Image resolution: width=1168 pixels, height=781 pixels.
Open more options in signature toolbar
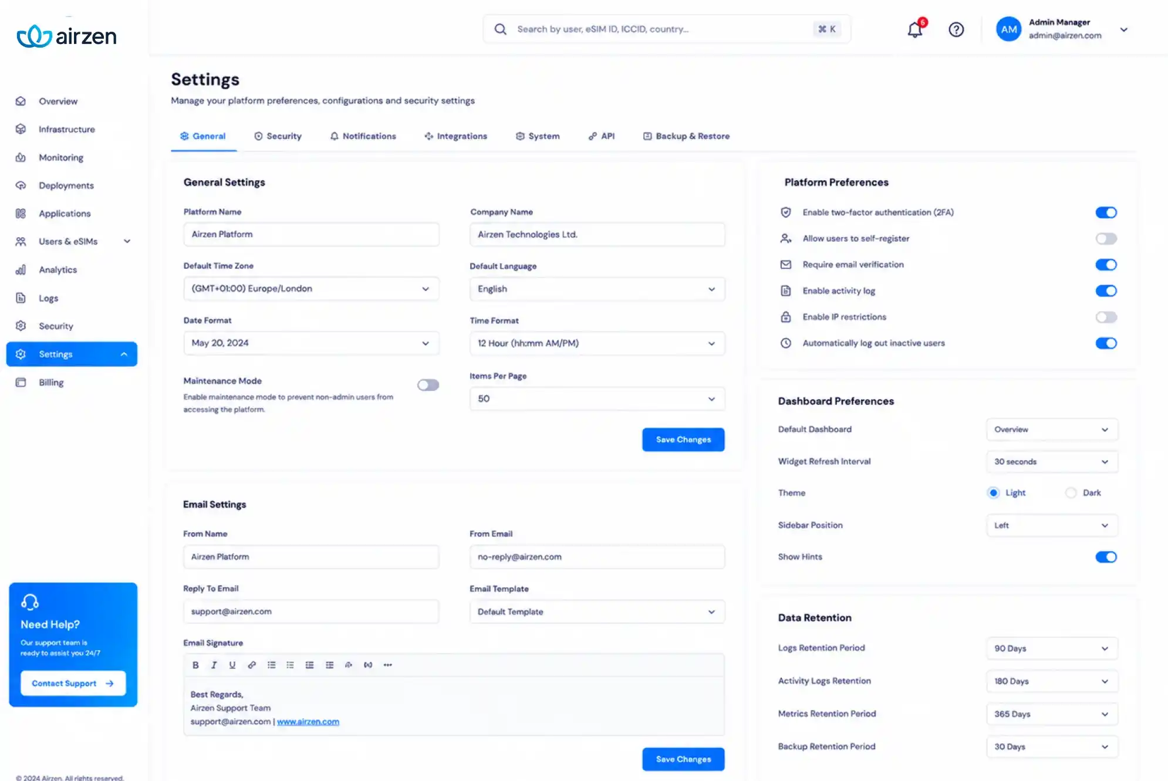tap(388, 665)
